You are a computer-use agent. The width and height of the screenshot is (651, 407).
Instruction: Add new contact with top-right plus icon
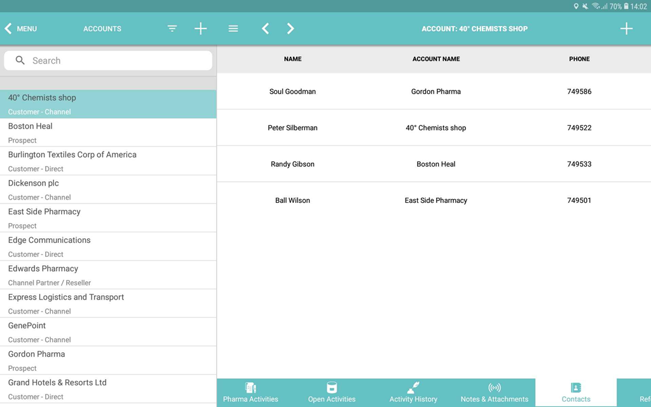pos(626,29)
